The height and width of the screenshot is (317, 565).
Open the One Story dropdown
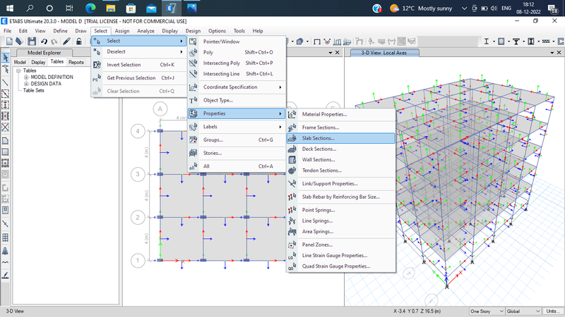487,311
